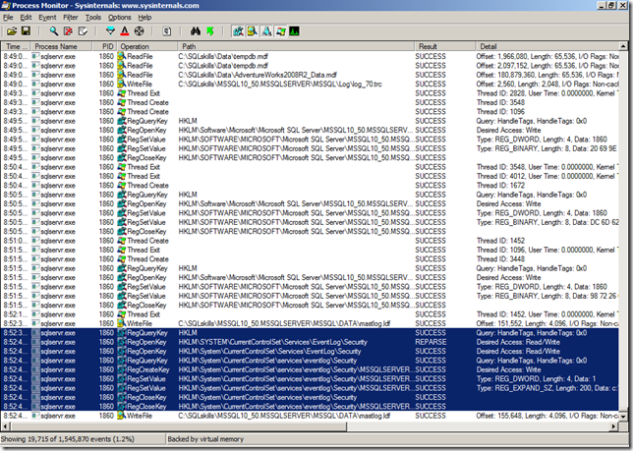This screenshot has height=451, width=633.
Task: Click status text 'Backed by virtual memory'
Action: [x=205, y=439]
